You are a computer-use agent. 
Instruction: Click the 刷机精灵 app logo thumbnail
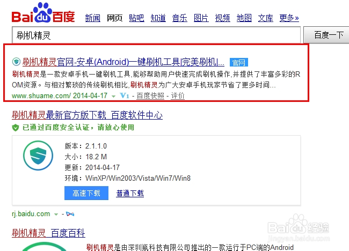(x=38, y=156)
